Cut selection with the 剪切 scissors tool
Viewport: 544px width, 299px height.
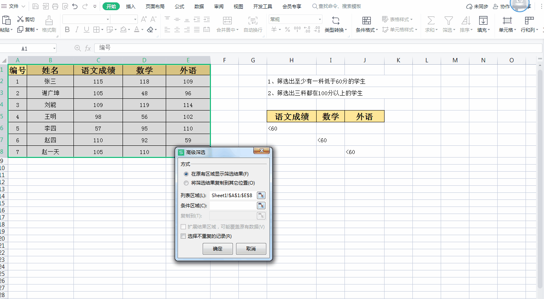(x=26, y=19)
